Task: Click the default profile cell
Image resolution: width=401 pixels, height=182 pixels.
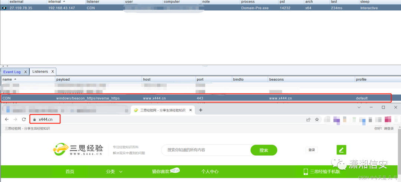Action: click(x=362, y=98)
